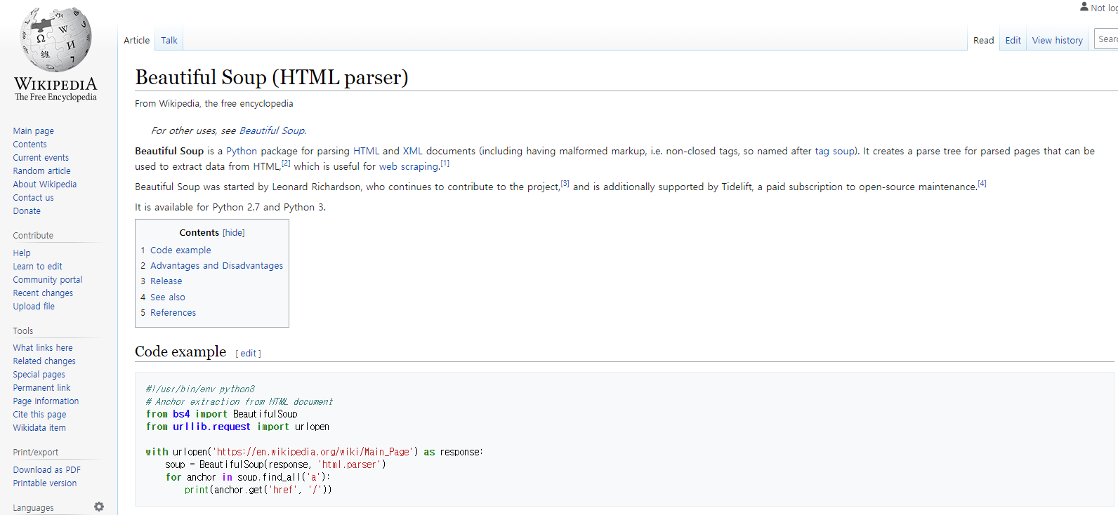Open Current events in the sidebar
This screenshot has width=1118, height=515.
coord(41,158)
